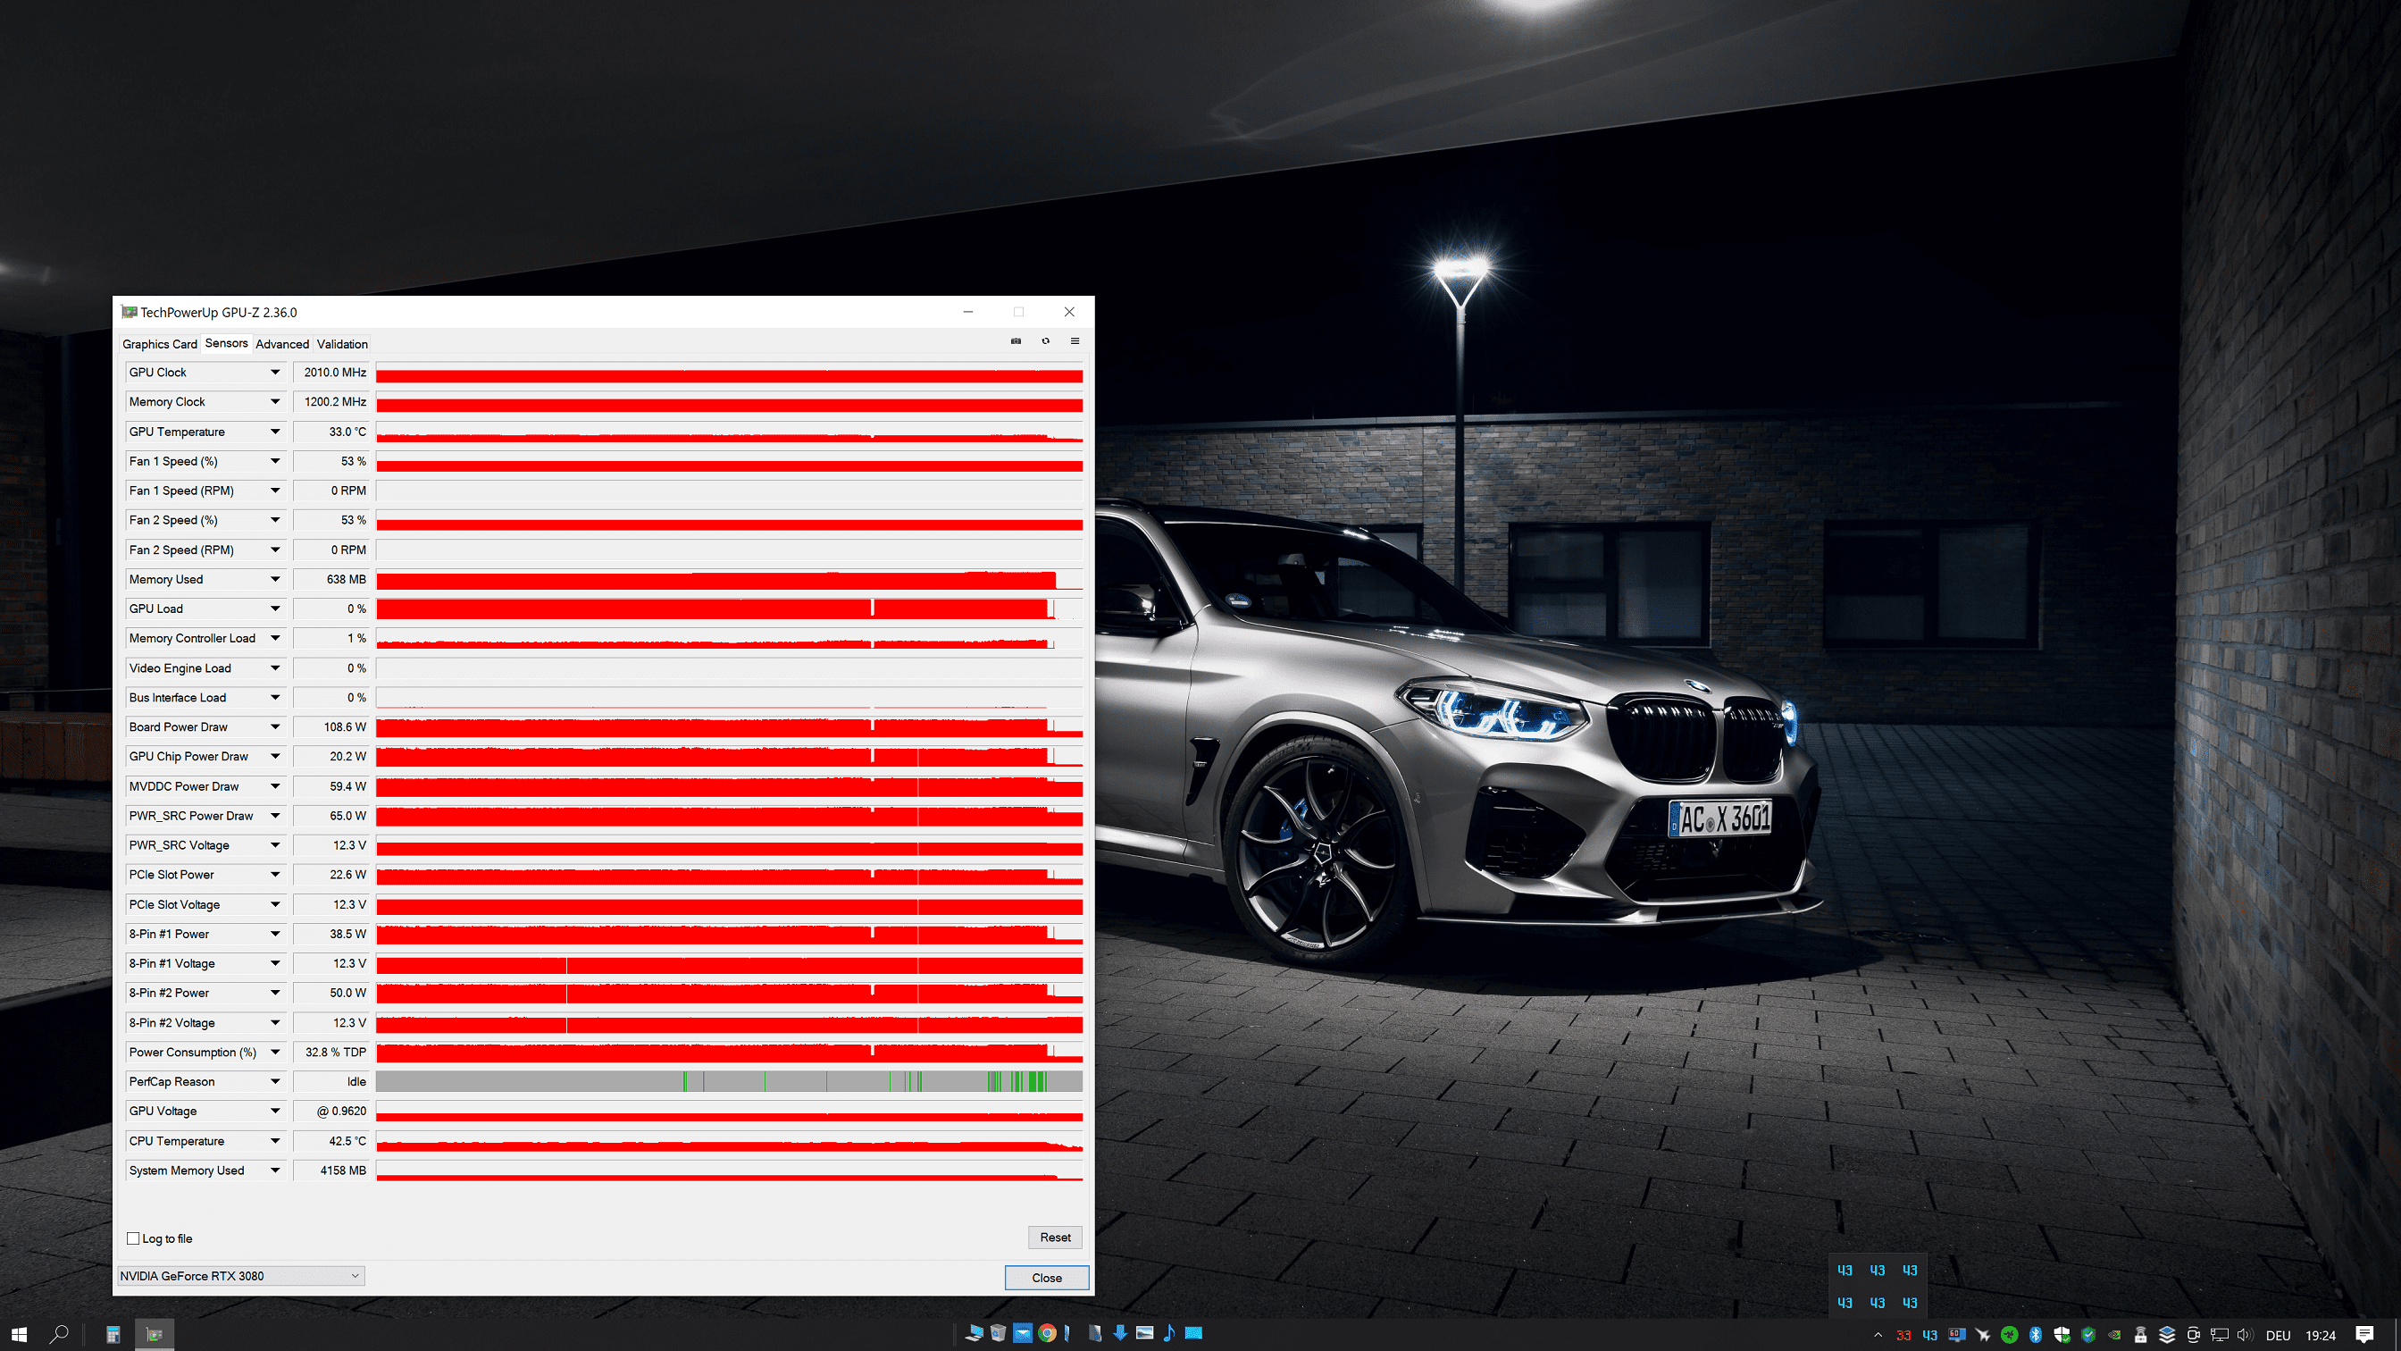Click GPU-Z icon in the taskbar
Viewport: 2401px width, 1351px height.
pyautogui.click(x=155, y=1334)
